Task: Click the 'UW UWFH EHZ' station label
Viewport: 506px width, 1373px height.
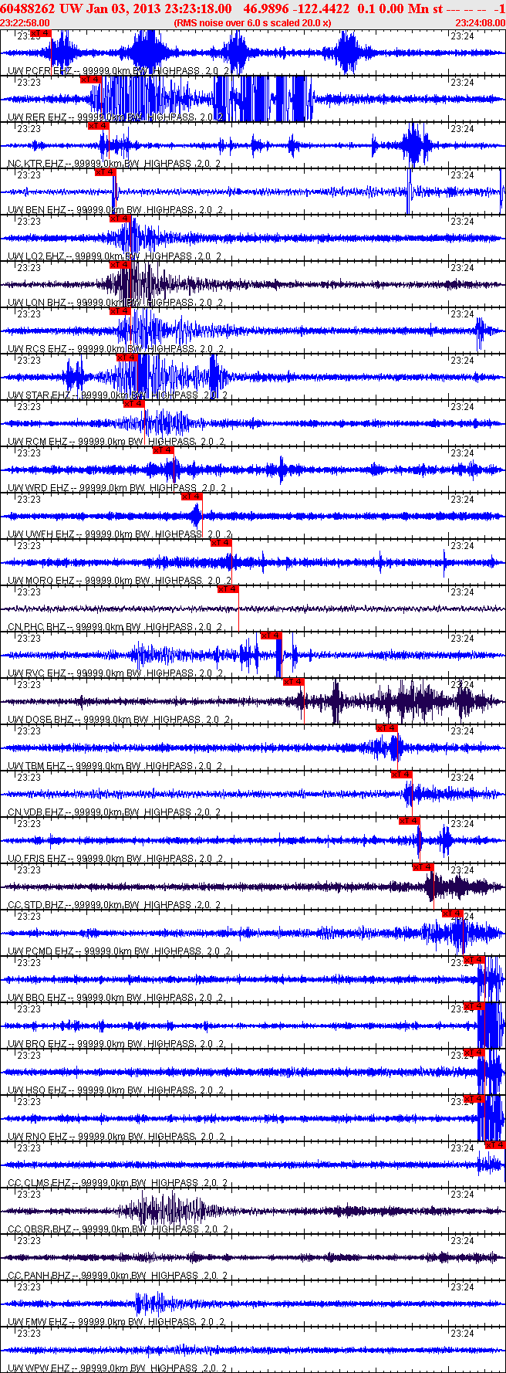Action: click(41, 534)
